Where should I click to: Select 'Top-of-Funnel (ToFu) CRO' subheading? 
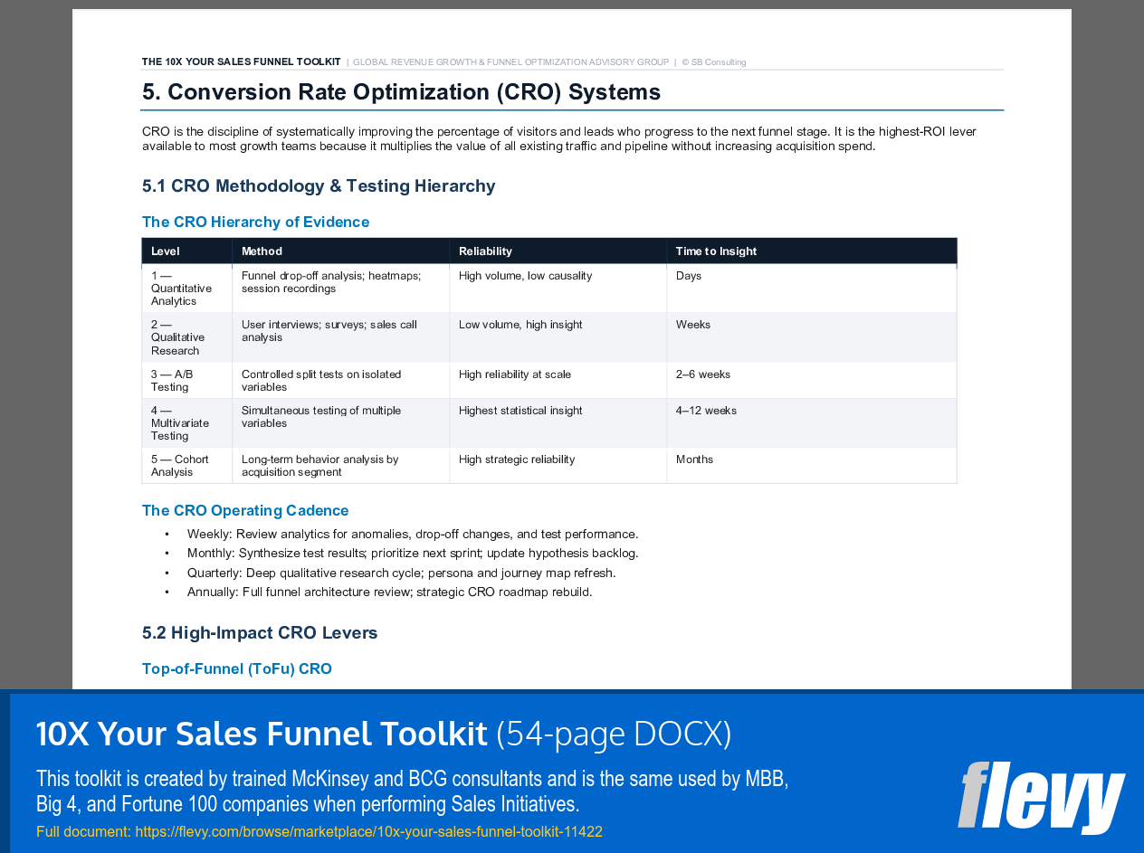click(x=236, y=668)
